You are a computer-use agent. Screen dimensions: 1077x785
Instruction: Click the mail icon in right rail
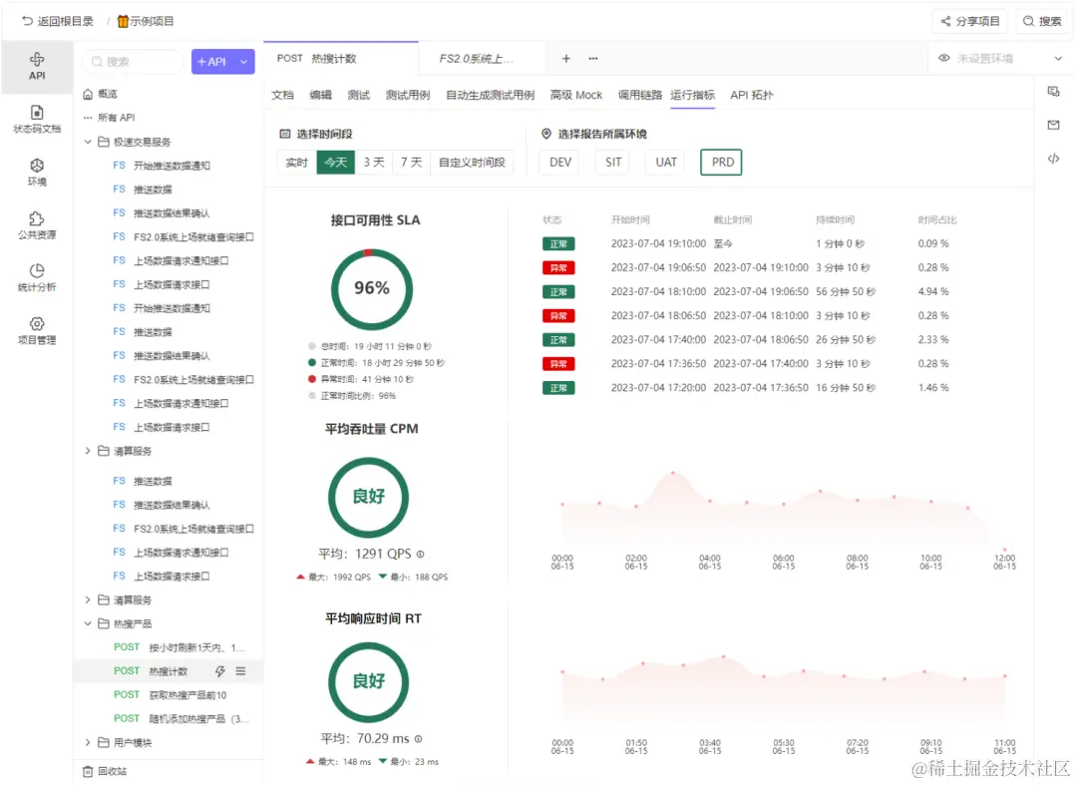tap(1054, 125)
